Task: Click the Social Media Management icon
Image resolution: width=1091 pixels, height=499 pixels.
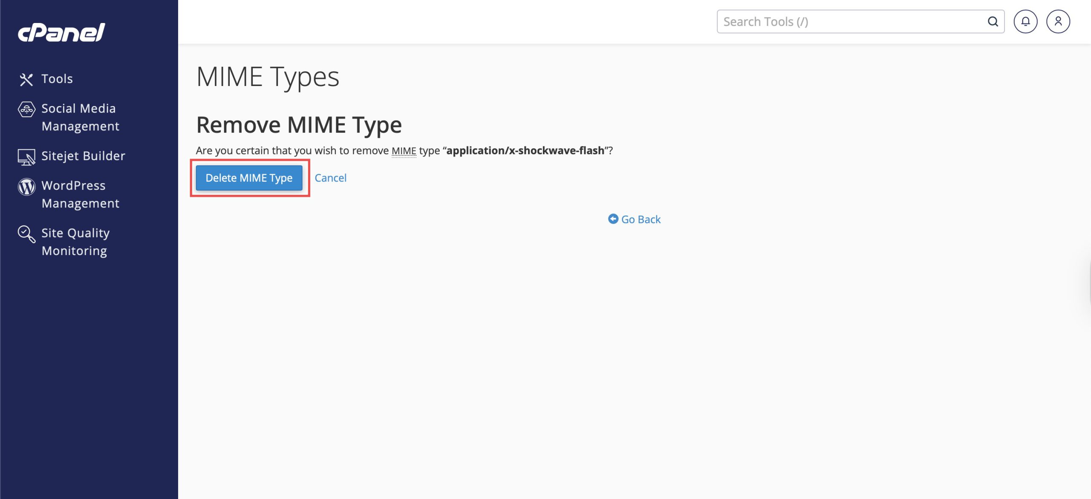Action: [x=26, y=109]
